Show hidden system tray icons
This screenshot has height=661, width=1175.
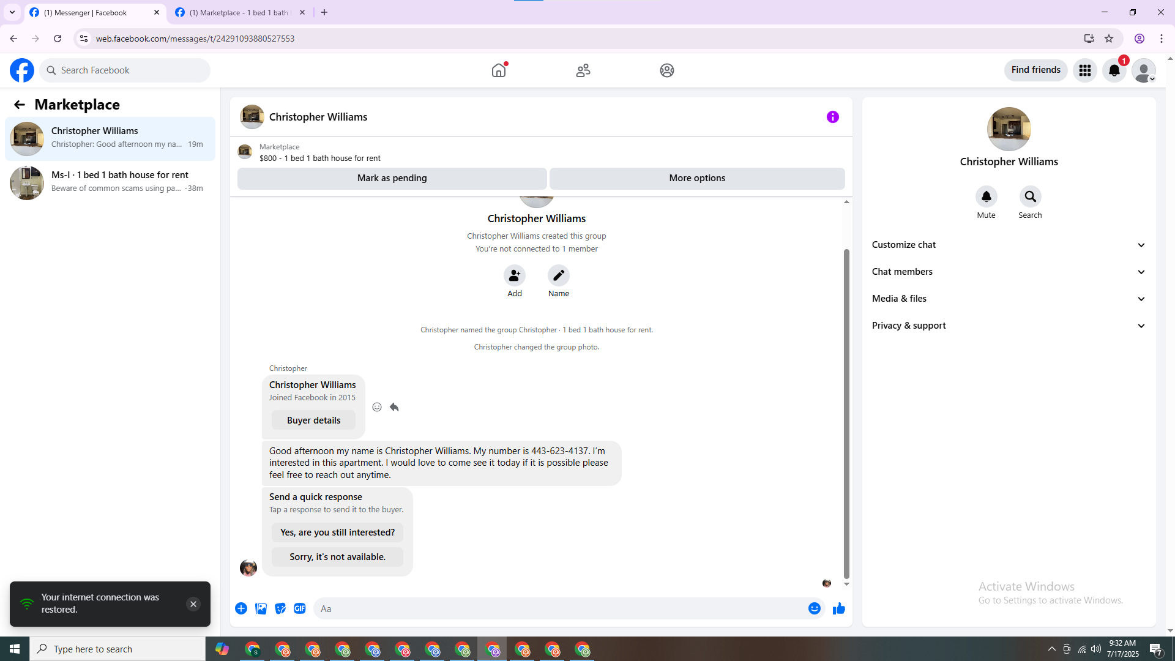pos(1052,649)
